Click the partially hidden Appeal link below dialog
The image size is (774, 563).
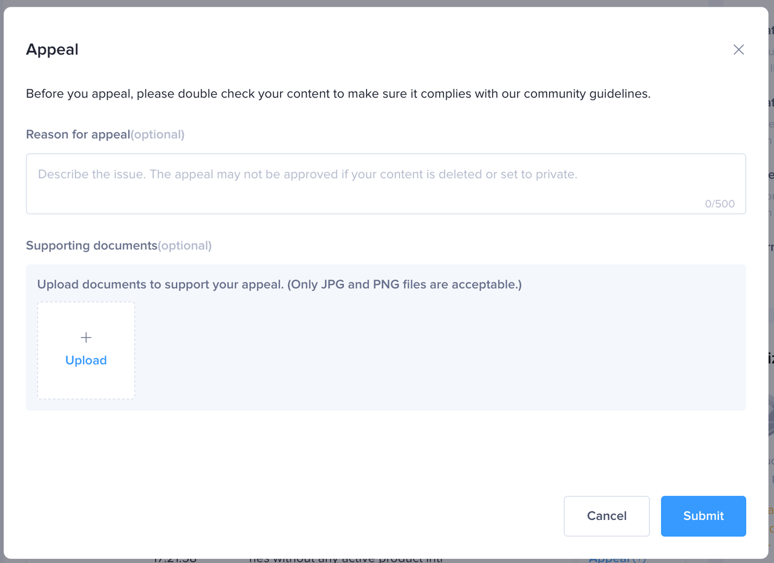coord(611,559)
